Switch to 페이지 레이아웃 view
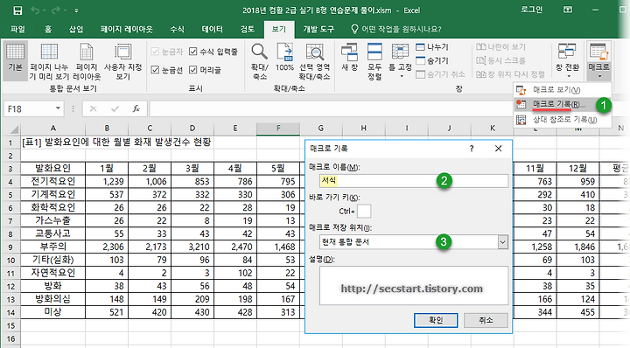 tap(87, 60)
